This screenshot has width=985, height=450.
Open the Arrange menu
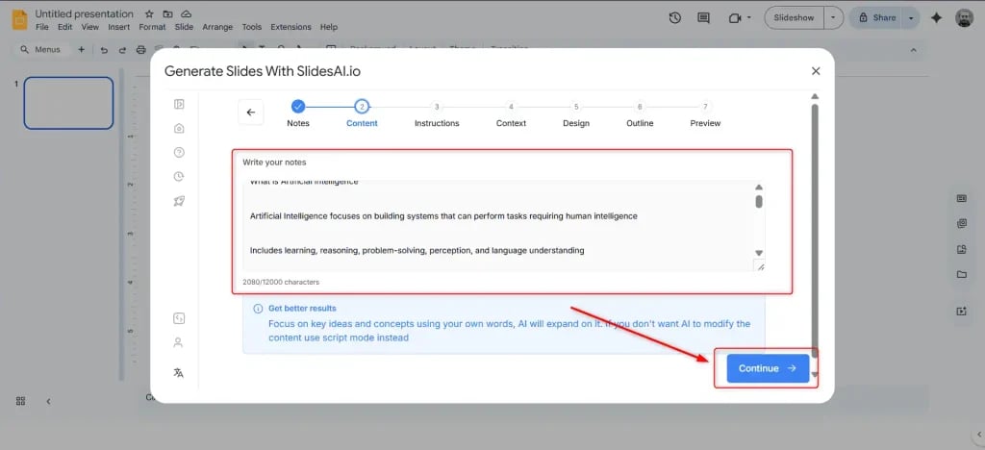(x=217, y=27)
